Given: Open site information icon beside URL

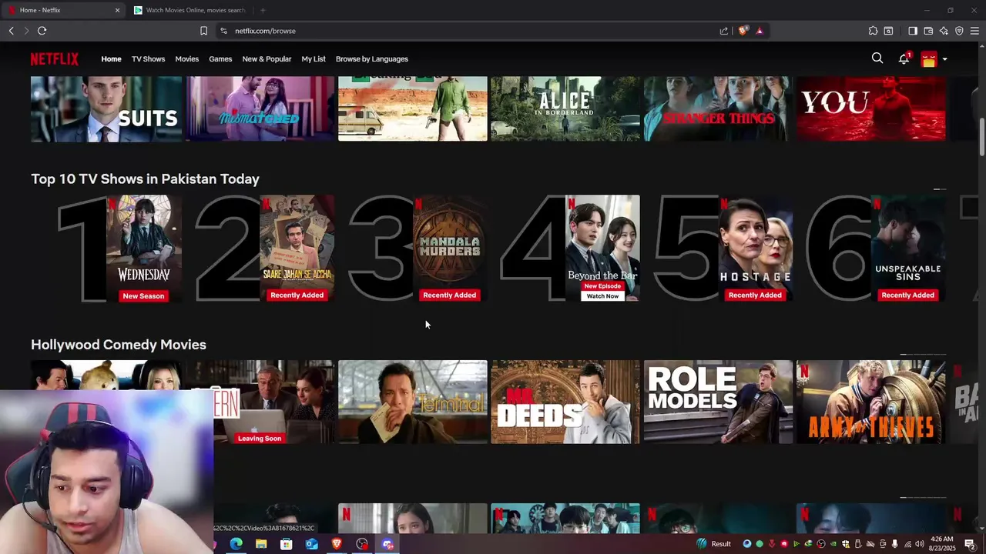Looking at the screenshot, I should [223, 31].
